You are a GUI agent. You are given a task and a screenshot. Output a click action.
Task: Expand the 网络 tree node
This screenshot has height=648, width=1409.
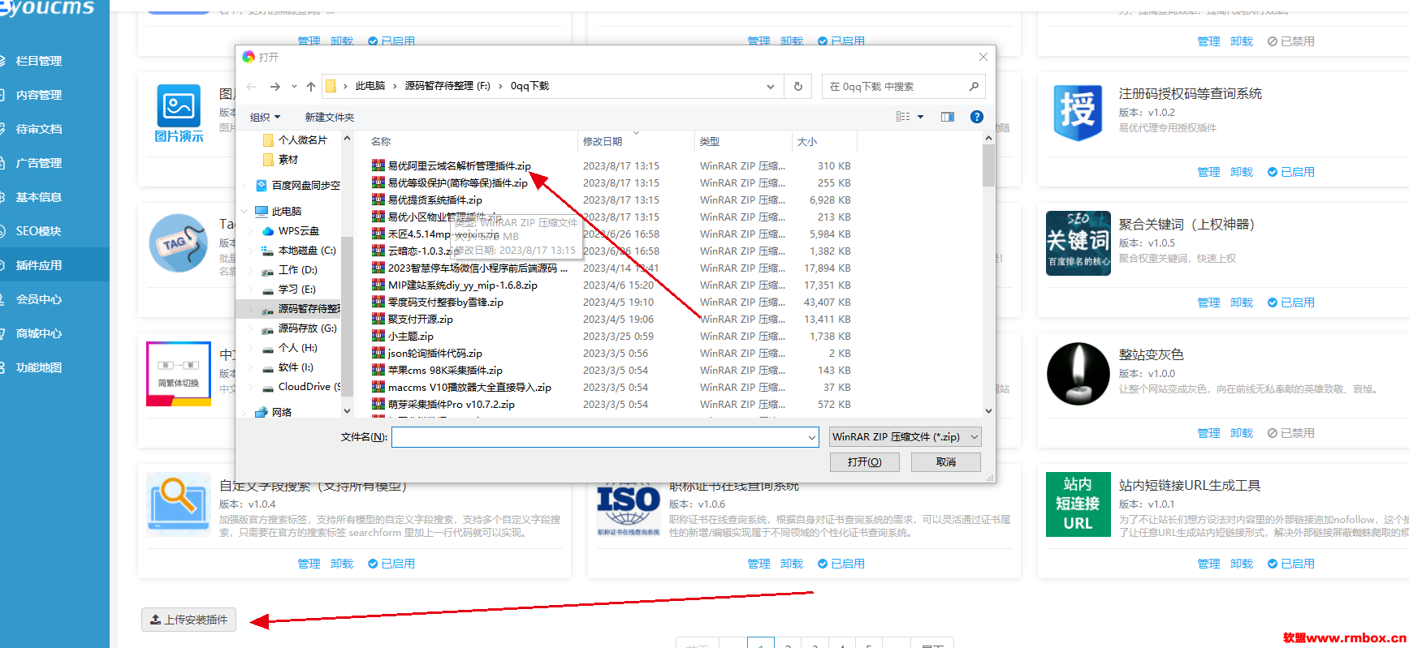click(244, 412)
